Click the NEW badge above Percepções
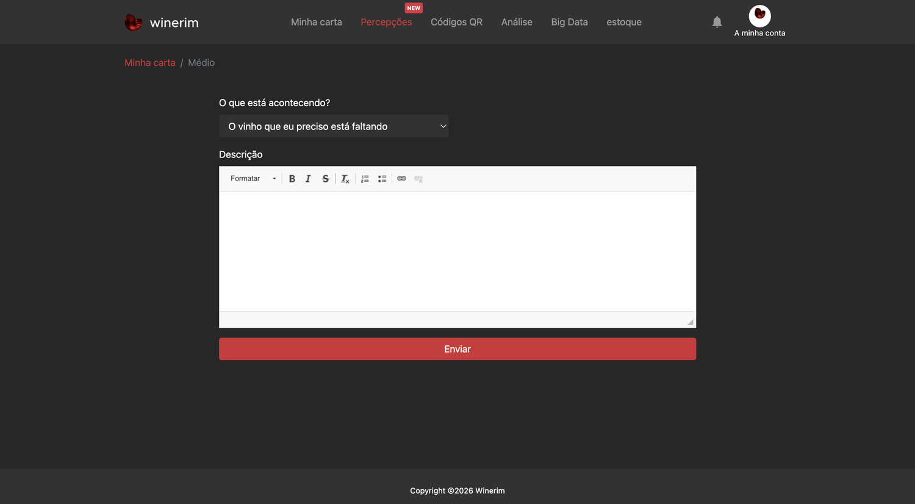Image resolution: width=915 pixels, height=504 pixels. pos(414,8)
